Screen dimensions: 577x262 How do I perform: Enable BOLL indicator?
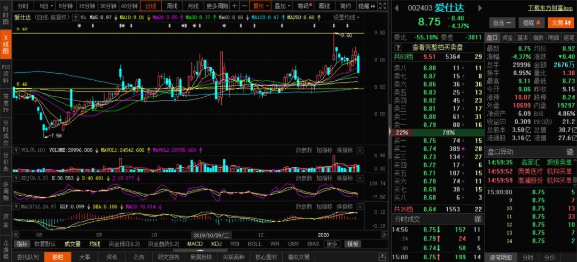pos(255,244)
